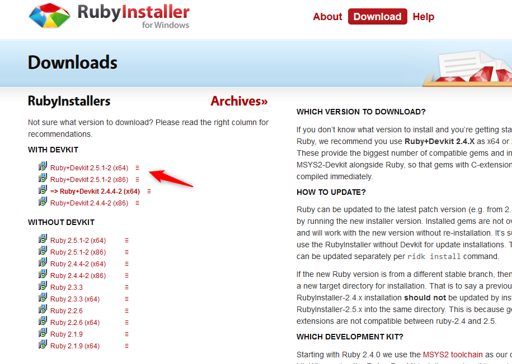
Task: Click the WHICH DEVELOPMENT KIT? heading
Action: pos(350,337)
